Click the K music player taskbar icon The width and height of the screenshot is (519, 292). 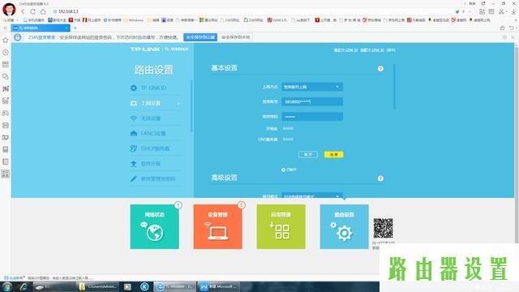(144, 286)
